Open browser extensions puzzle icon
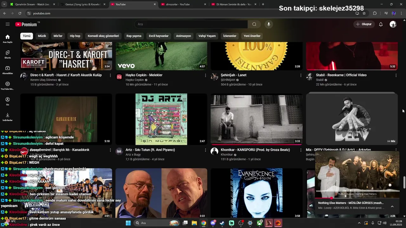This screenshot has height=228, width=406. pyautogui.click(x=375, y=13)
